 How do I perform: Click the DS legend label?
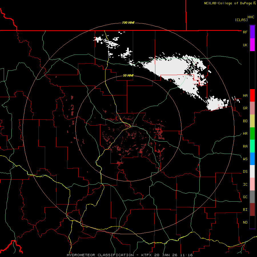click(245, 172)
